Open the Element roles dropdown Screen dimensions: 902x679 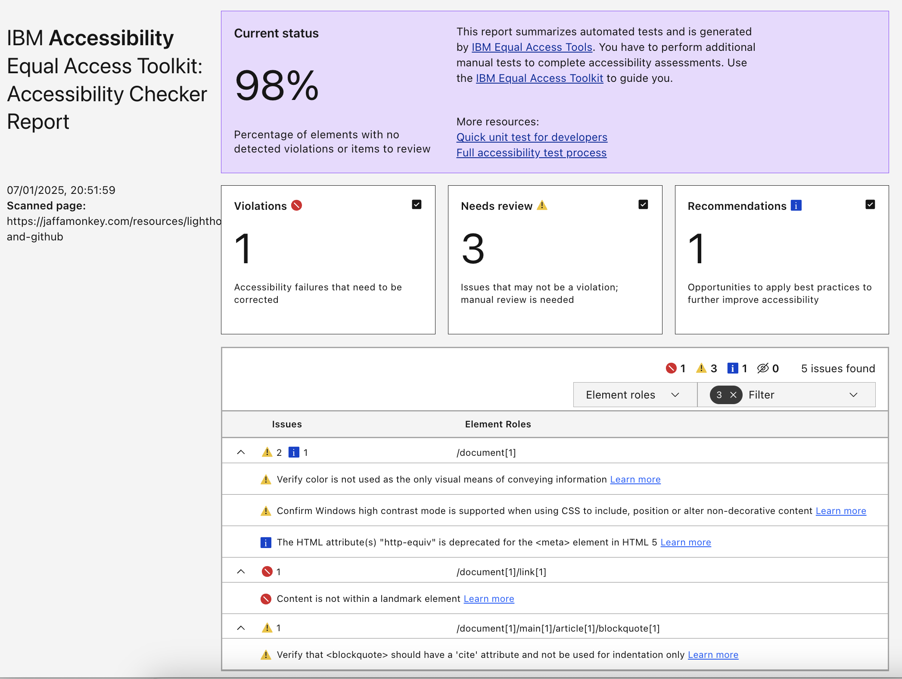pyautogui.click(x=635, y=395)
